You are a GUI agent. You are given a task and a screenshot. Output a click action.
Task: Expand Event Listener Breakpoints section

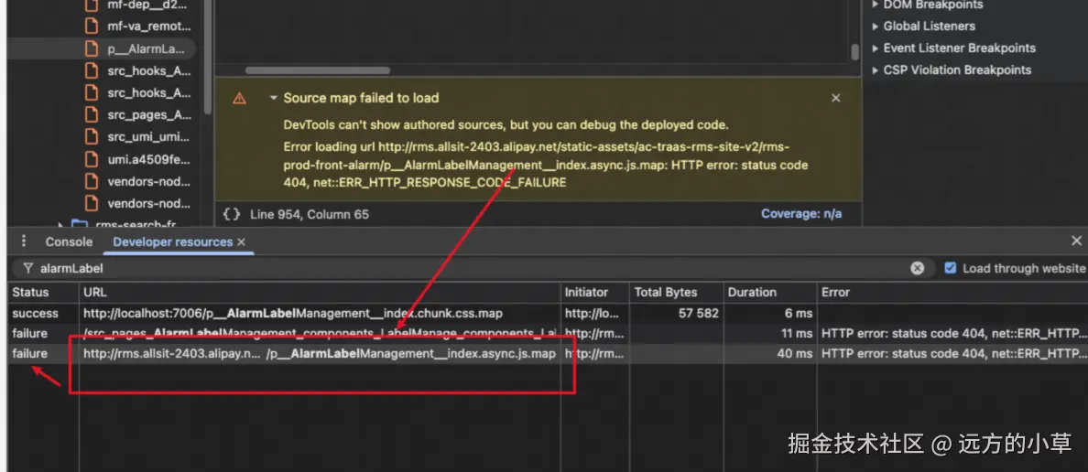coord(876,48)
